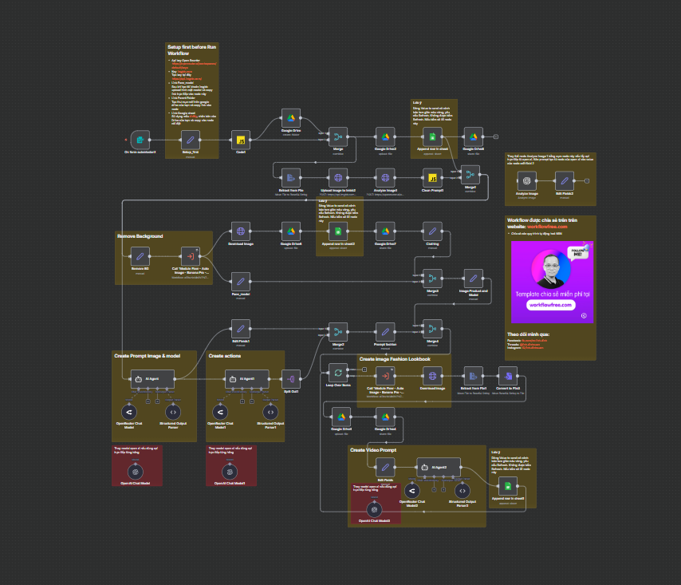Open the Analyze image OpenAI node
Screen dimensions: 681x585
(524, 180)
